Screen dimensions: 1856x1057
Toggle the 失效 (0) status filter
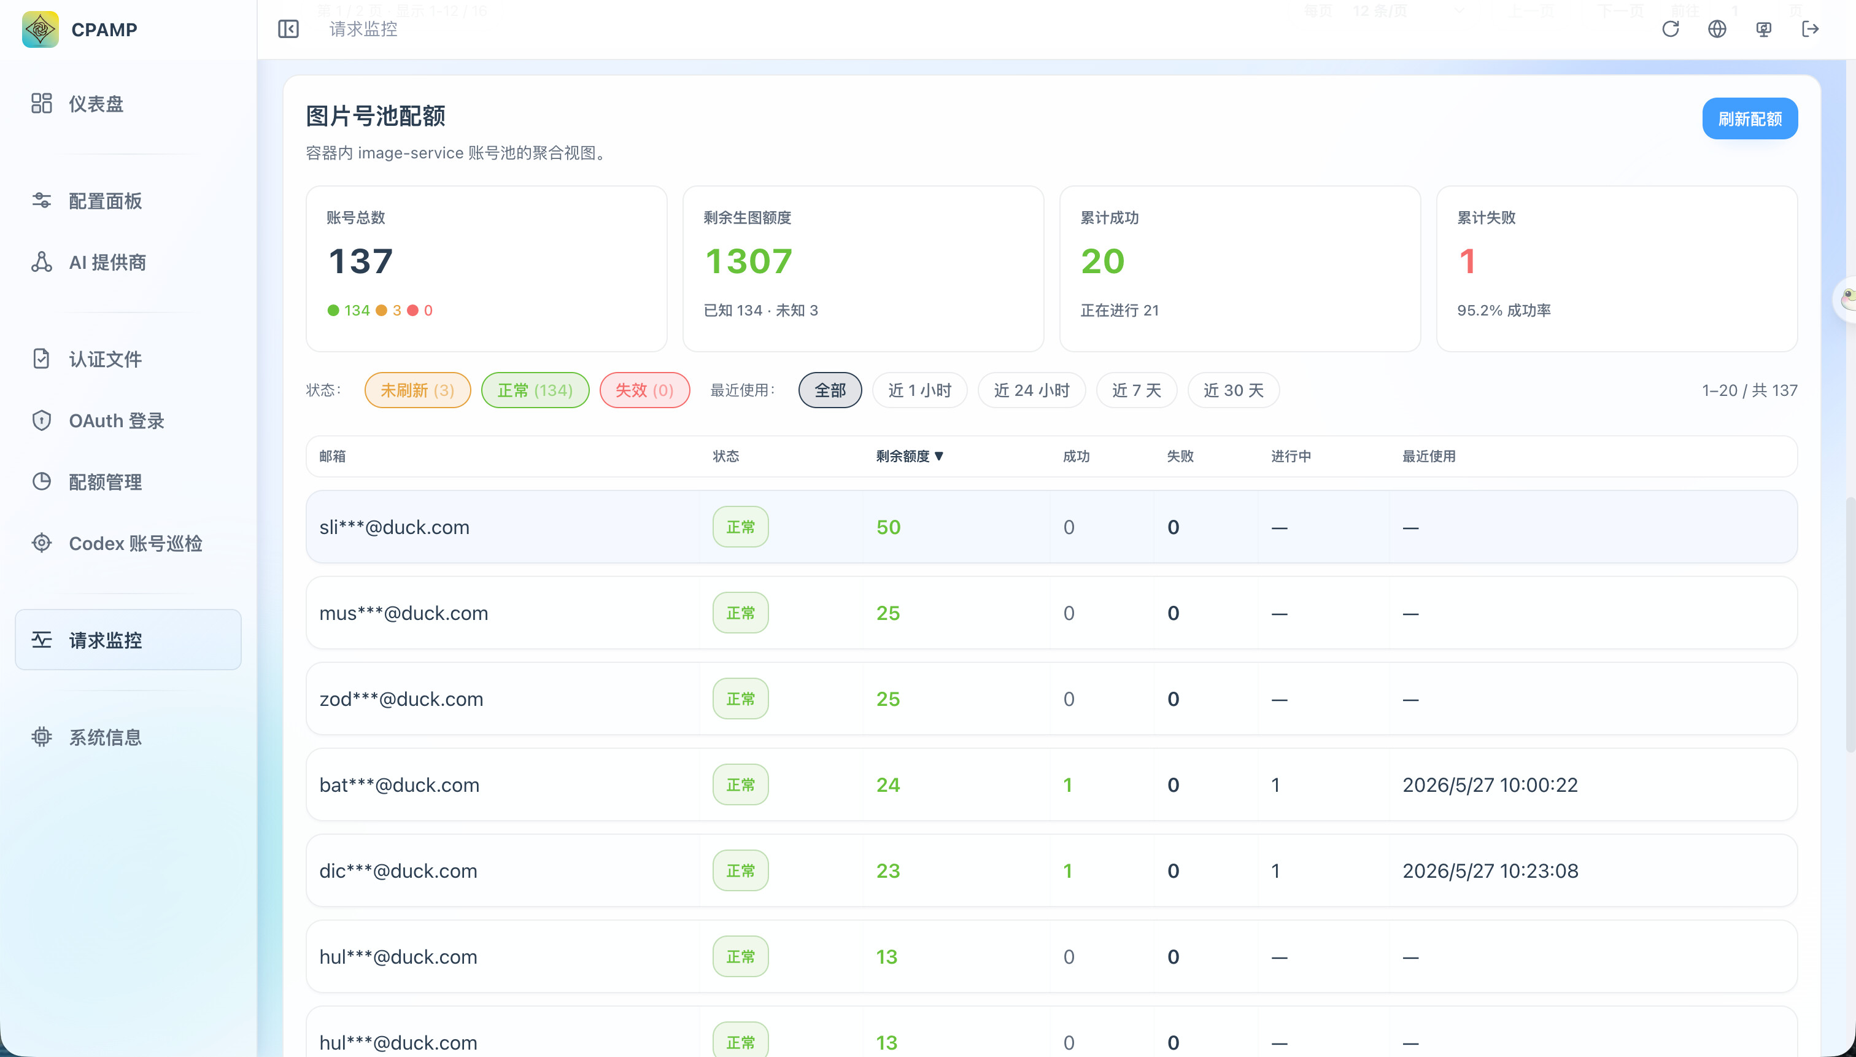644,390
